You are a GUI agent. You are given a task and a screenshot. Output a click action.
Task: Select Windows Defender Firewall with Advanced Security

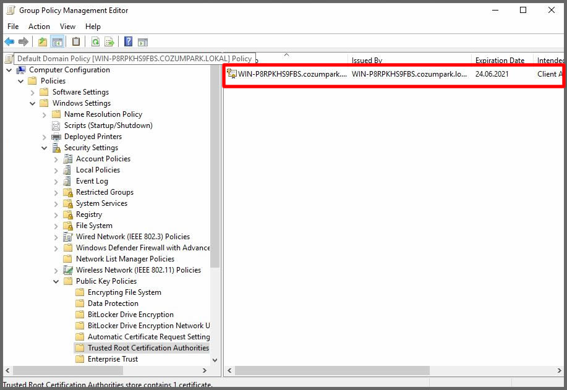pos(142,248)
